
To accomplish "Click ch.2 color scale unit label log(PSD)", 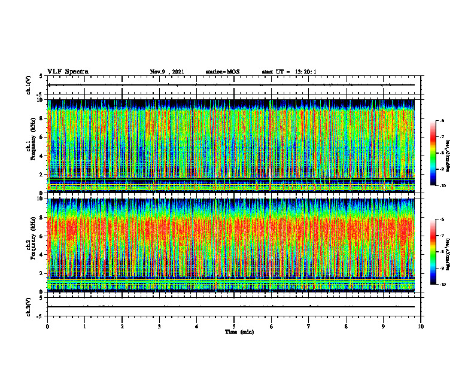I will 449,254.
